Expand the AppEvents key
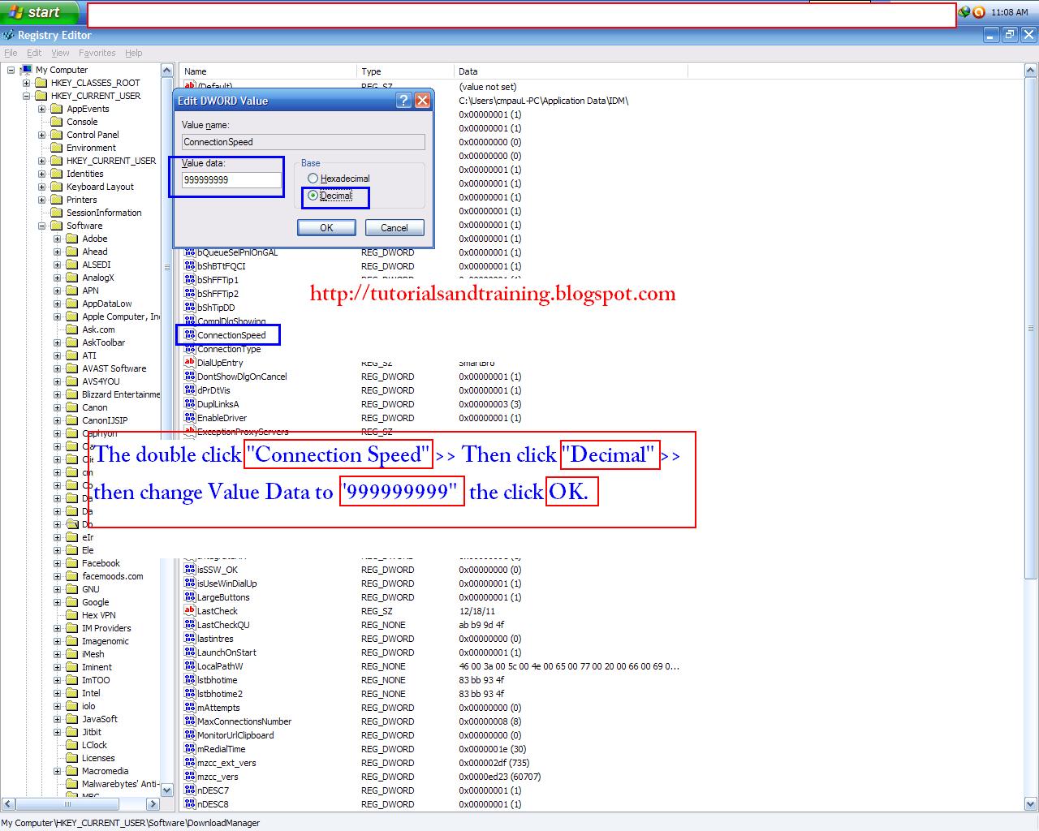The image size is (1039, 831). tap(42, 109)
